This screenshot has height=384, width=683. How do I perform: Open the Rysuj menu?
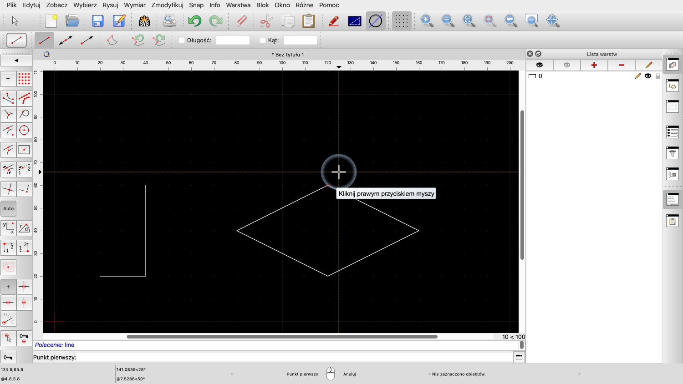[110, 5]
